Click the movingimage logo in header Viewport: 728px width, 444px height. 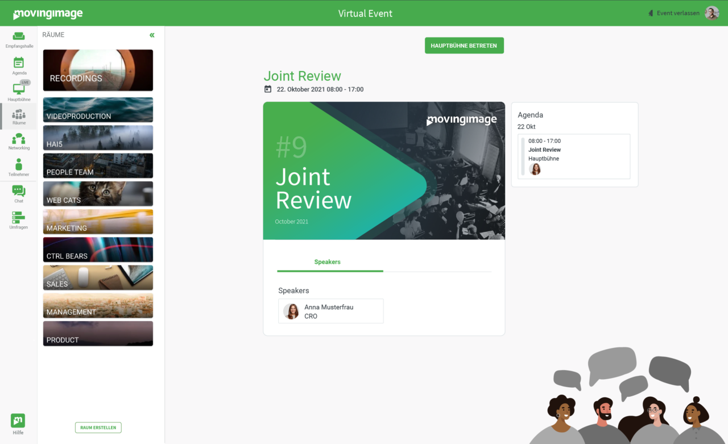[x=48, y=14]
